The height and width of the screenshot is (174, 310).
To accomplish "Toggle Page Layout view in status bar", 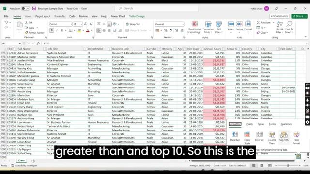I will (x=262, y=165).
